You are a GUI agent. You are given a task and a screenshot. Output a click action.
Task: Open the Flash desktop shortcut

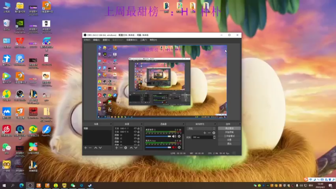point(46,131)
